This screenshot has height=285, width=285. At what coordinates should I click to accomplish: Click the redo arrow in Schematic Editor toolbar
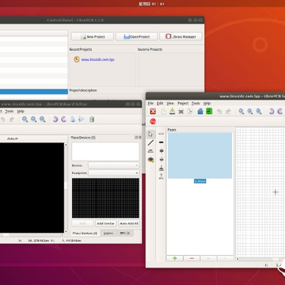(228, 112)
